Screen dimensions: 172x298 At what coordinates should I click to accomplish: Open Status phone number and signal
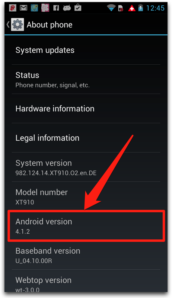[x=86, y=79]
